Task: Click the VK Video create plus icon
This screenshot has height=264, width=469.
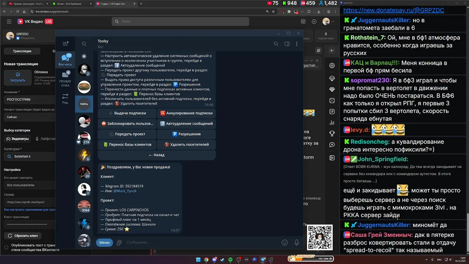Action: (x=314, y=22)
